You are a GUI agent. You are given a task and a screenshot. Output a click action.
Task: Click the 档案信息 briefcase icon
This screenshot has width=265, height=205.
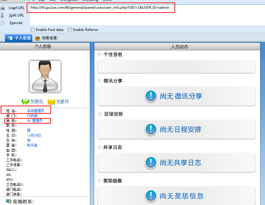(x=37, y=38)
